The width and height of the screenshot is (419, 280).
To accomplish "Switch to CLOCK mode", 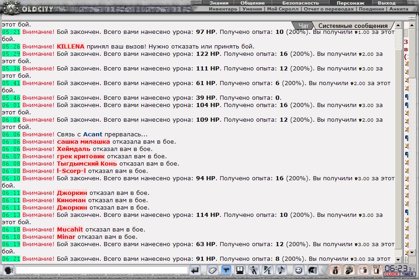I will [392, 274].
